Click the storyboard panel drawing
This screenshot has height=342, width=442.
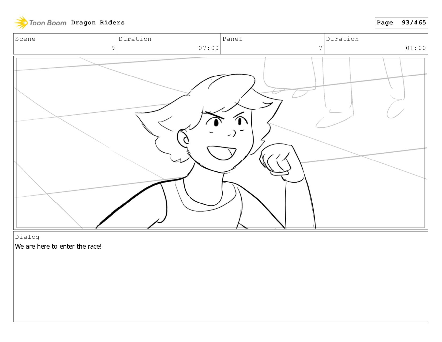[x=220, y=143]
